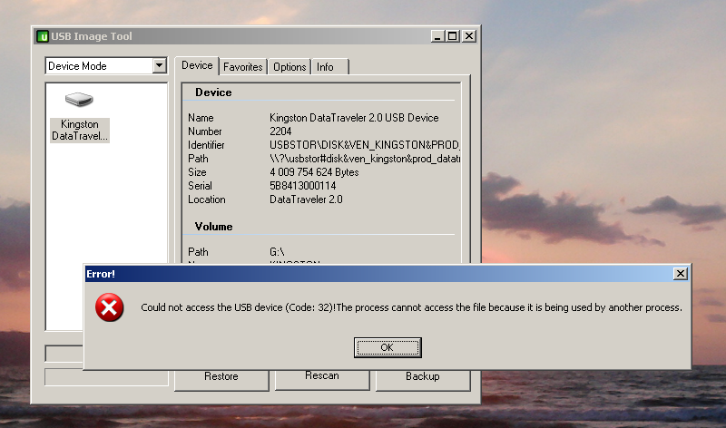This screenshot has height=428, width=726.
Task: Click the size 4 009 754 624 Bytes
Action: click(x=314, y=172)
